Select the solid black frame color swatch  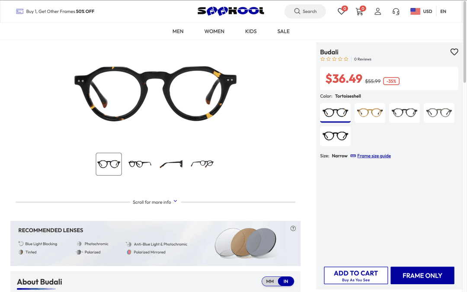335,136
